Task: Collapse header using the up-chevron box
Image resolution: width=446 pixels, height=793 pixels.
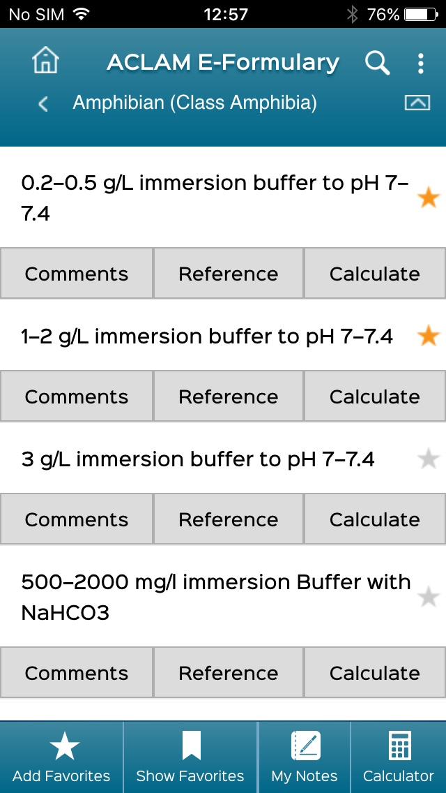Action: click(x=417, y=103)
